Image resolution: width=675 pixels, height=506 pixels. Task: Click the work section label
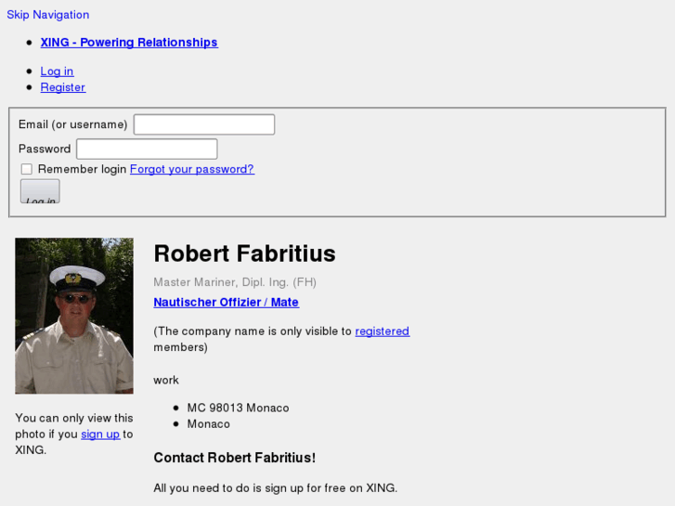click(166, 380)
